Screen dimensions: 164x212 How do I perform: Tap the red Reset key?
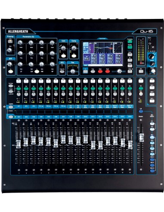click(108, 72)
